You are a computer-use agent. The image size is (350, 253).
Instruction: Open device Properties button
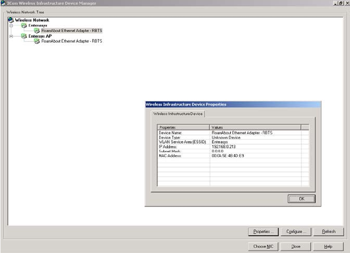pyautogui.click(x=263, y=231)
